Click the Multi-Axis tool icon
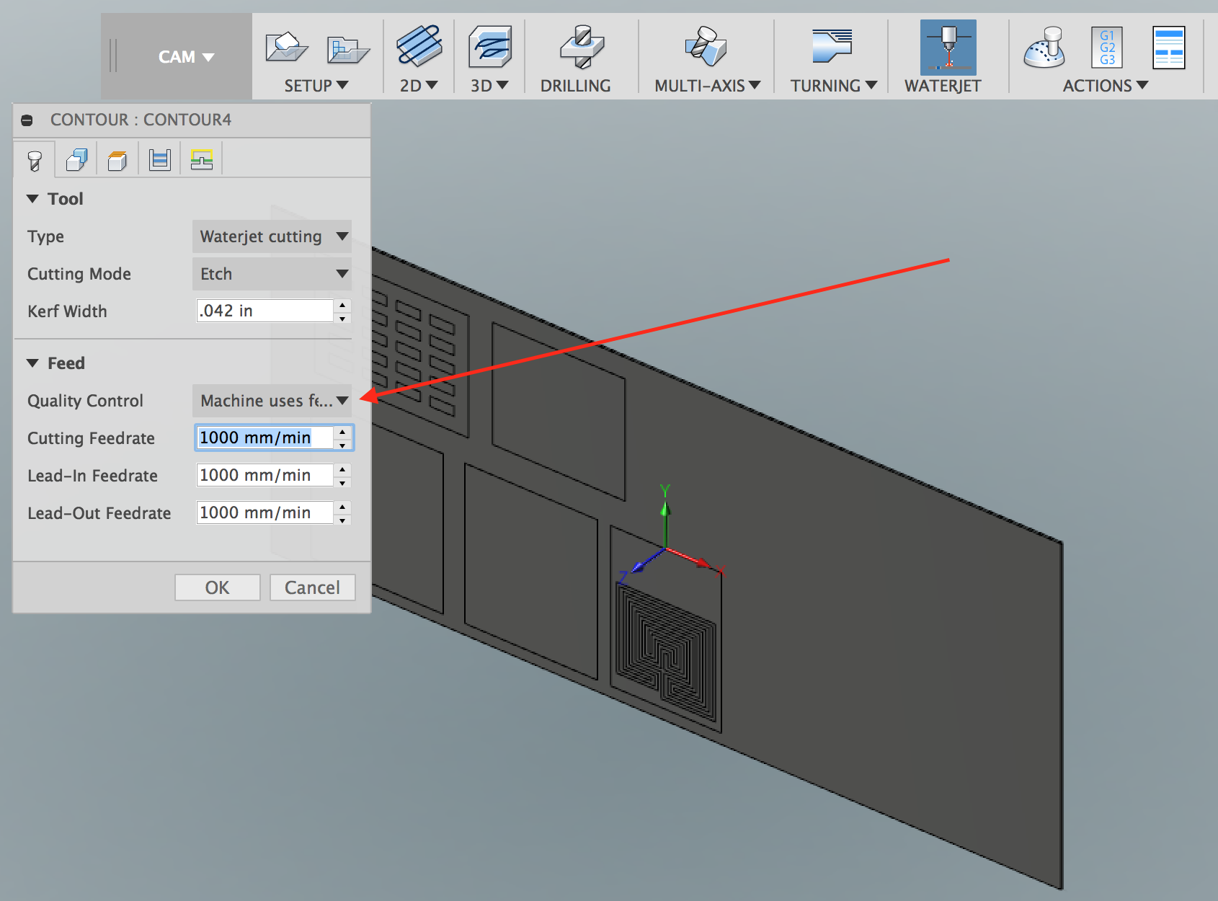This screenshot has width=1218, height=901. click(x=706, y=46)
